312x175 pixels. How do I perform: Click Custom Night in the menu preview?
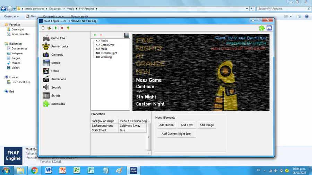150,104
